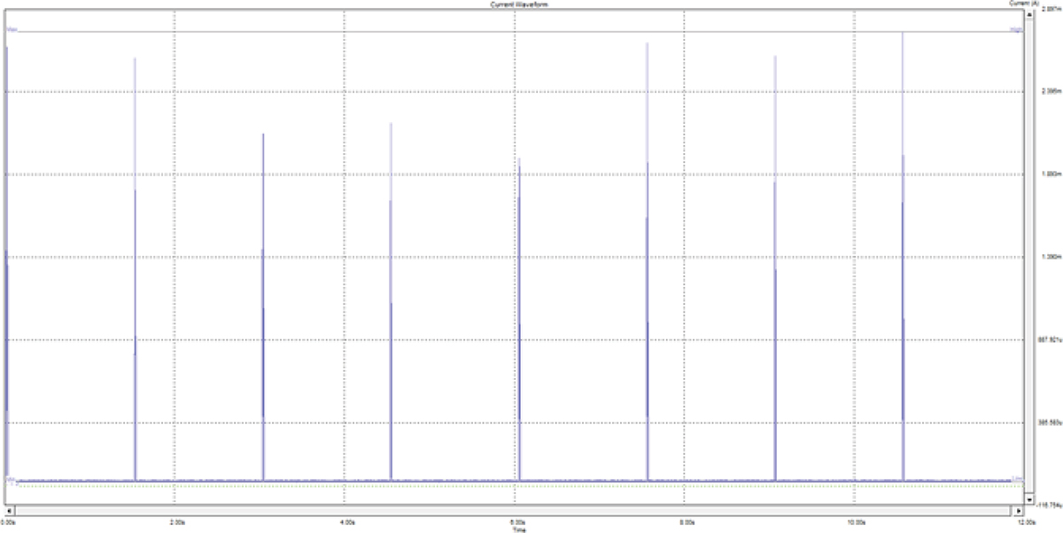Click the current spike near 1.5 seconds
Viewport: 1063px width, 533px height.
pyautogui.click(x=135, y=269)
